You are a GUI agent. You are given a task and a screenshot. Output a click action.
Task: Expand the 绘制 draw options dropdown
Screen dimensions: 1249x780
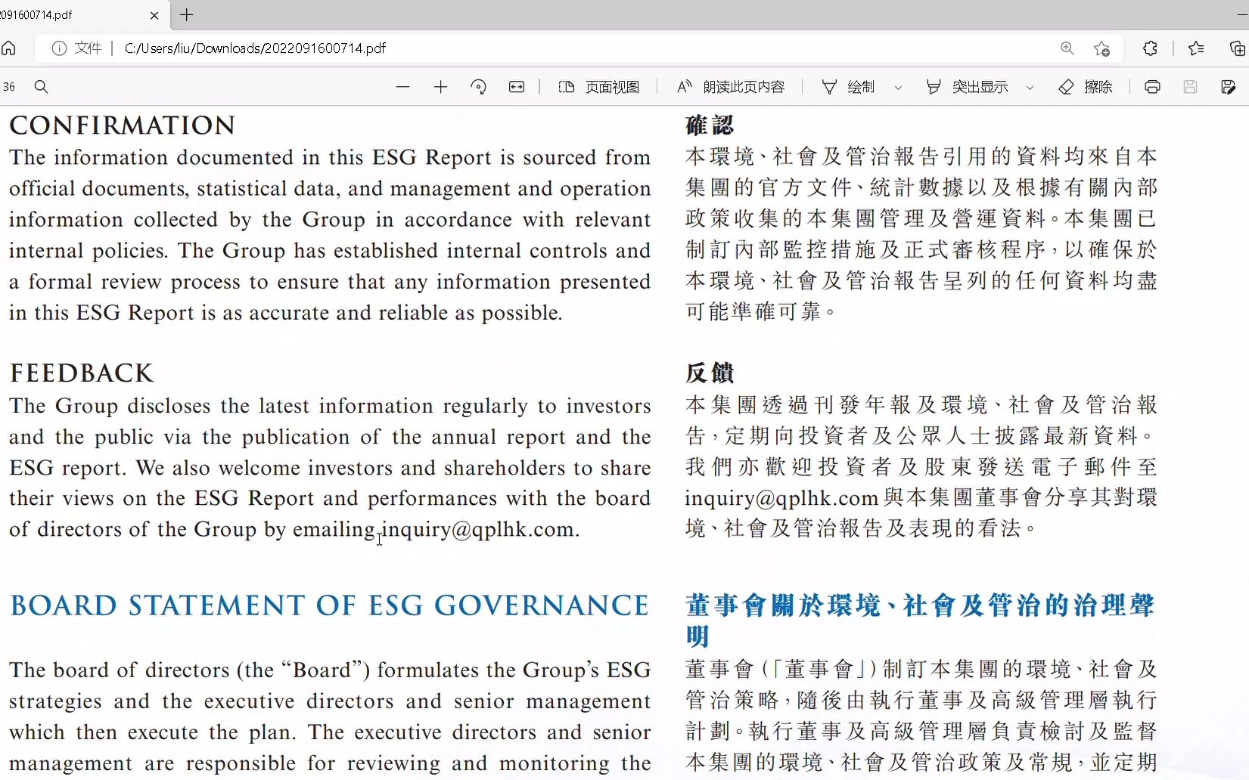pos(898,88)
